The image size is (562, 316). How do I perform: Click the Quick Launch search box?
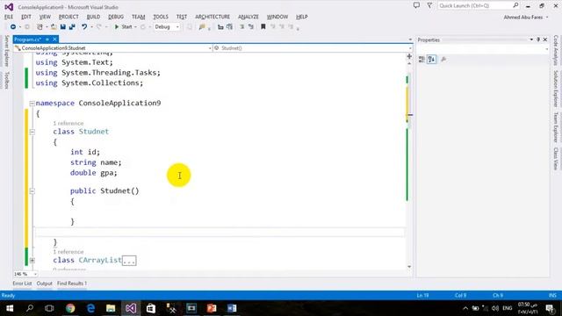click(x=479, y=6)
